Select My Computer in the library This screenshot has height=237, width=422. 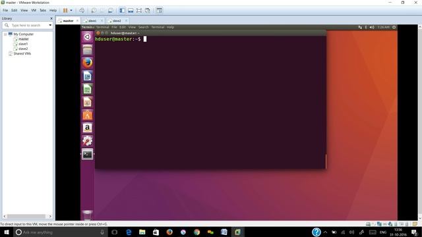click(24, 34)
